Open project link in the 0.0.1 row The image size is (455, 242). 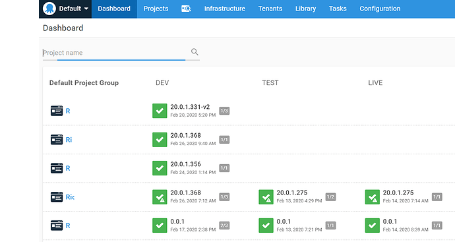coord(68,225)
